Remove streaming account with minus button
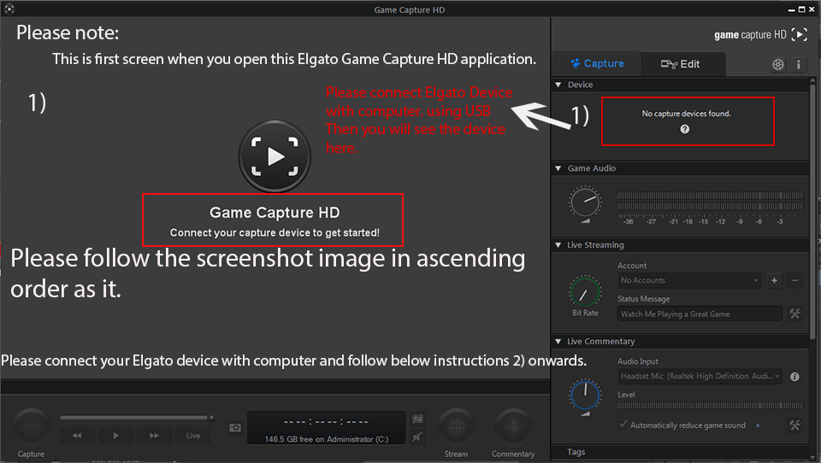The height and width of the screenshot is (463, 821). [x=794, y=280]
